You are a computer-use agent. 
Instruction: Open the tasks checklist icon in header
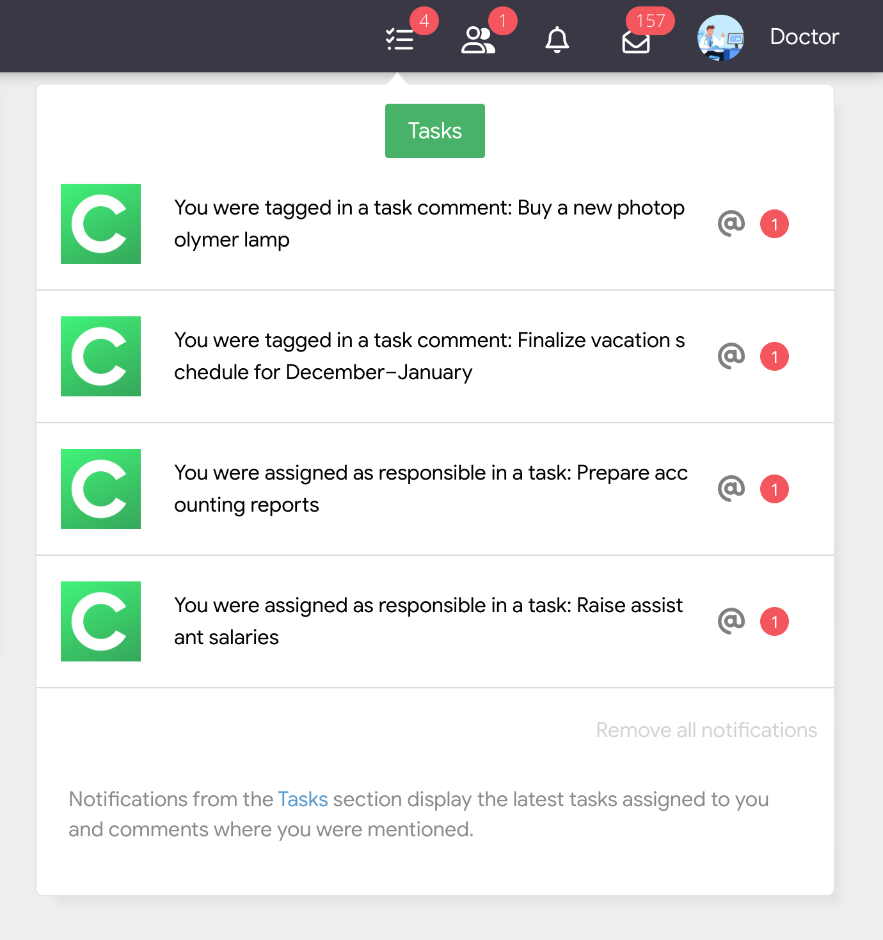(x=401, y=39)
